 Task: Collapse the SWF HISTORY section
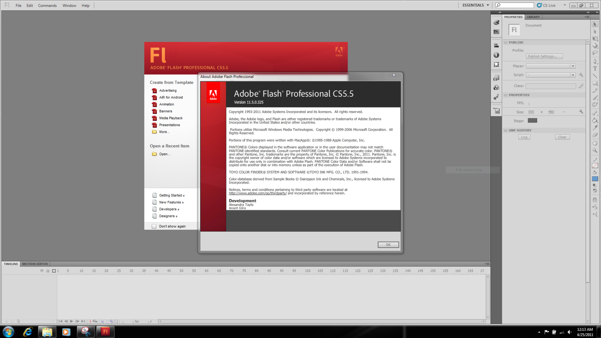pos(506,130)
